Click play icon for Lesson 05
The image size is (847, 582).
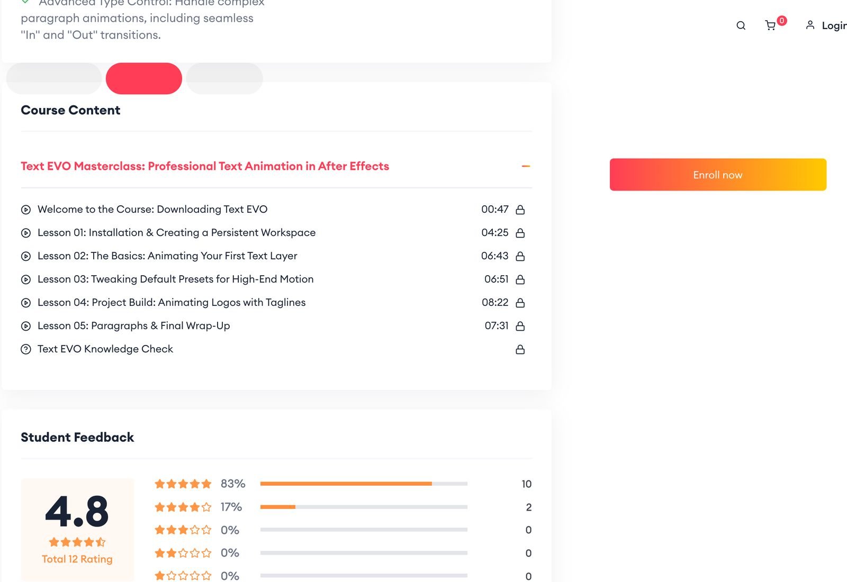pyautogui.click(x=26, y=326)
